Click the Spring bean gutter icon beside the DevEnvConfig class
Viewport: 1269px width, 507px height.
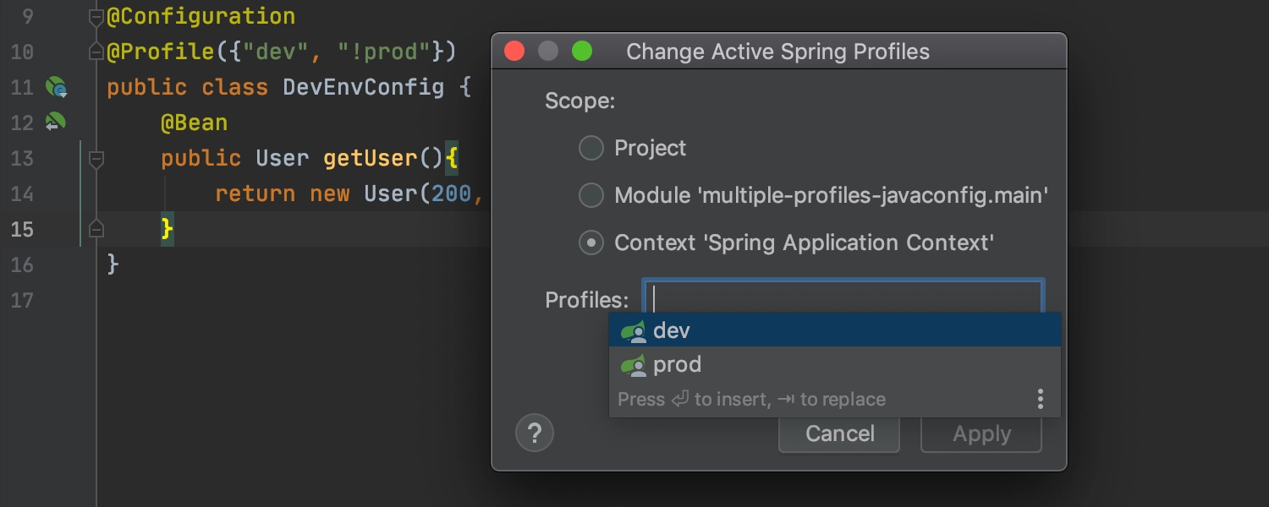pos(56,87)
